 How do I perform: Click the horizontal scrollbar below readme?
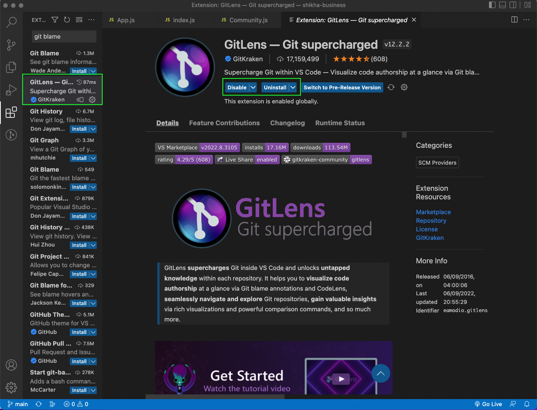pyautogui.click(x=215, y=396)
